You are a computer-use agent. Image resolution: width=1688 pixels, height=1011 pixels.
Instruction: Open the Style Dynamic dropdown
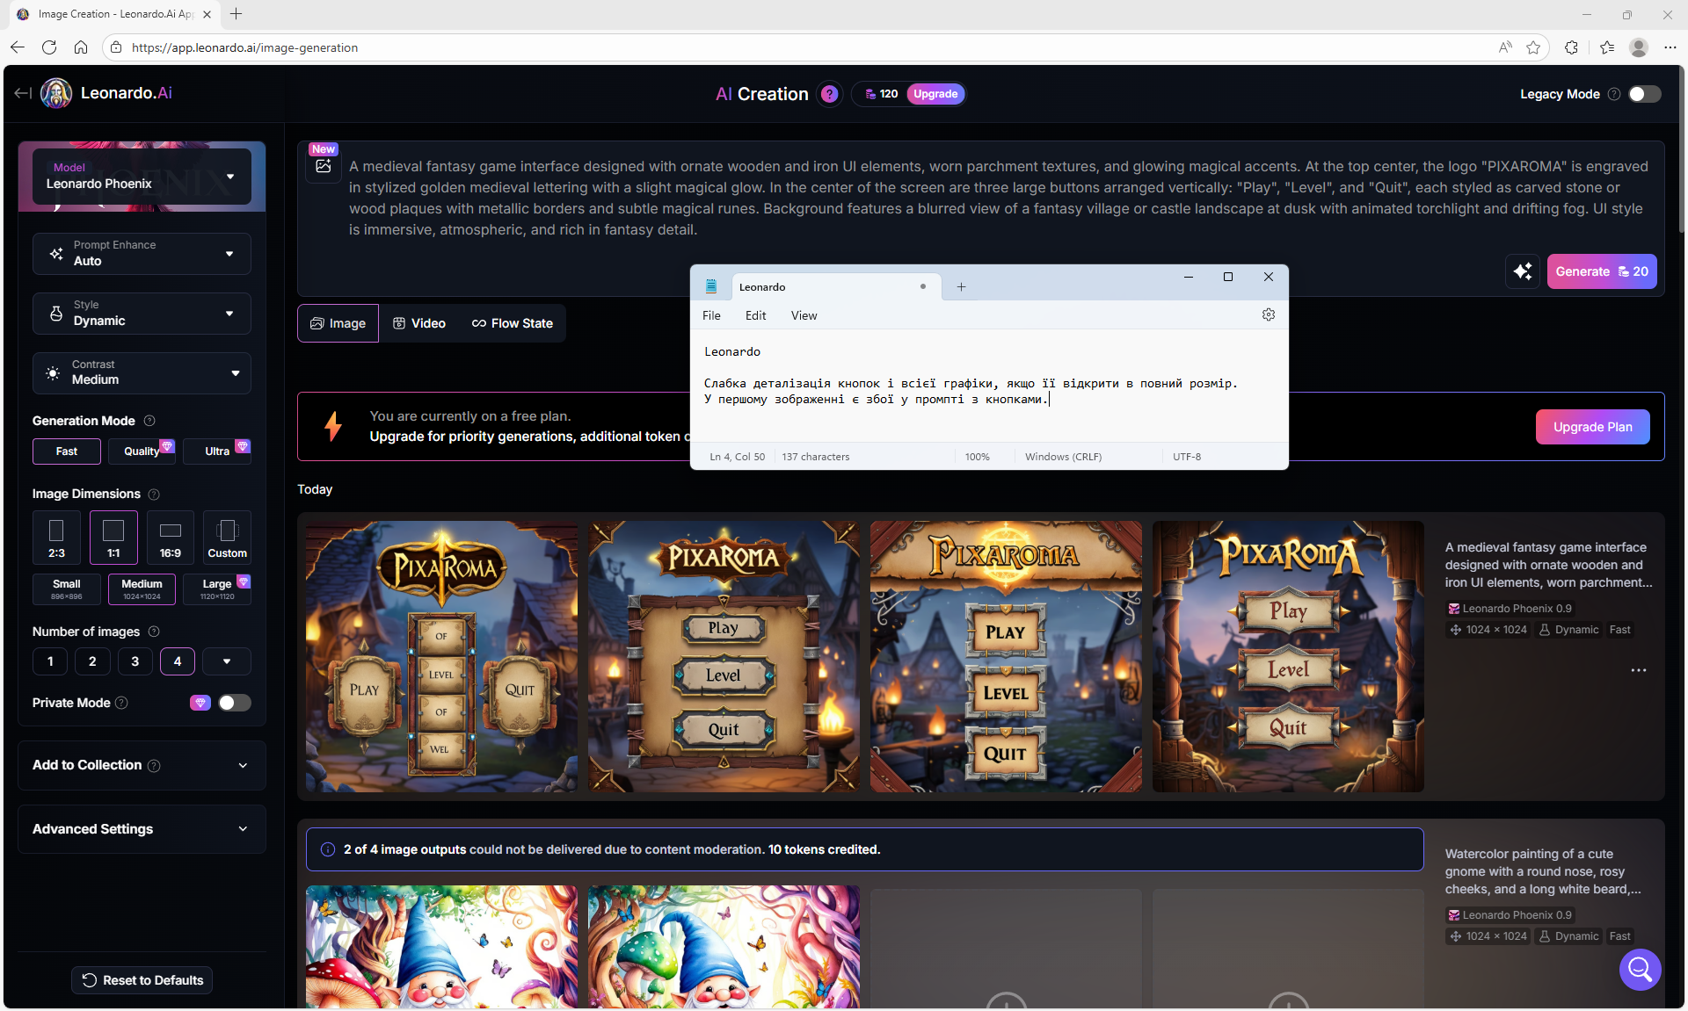[x=142, y=314]
